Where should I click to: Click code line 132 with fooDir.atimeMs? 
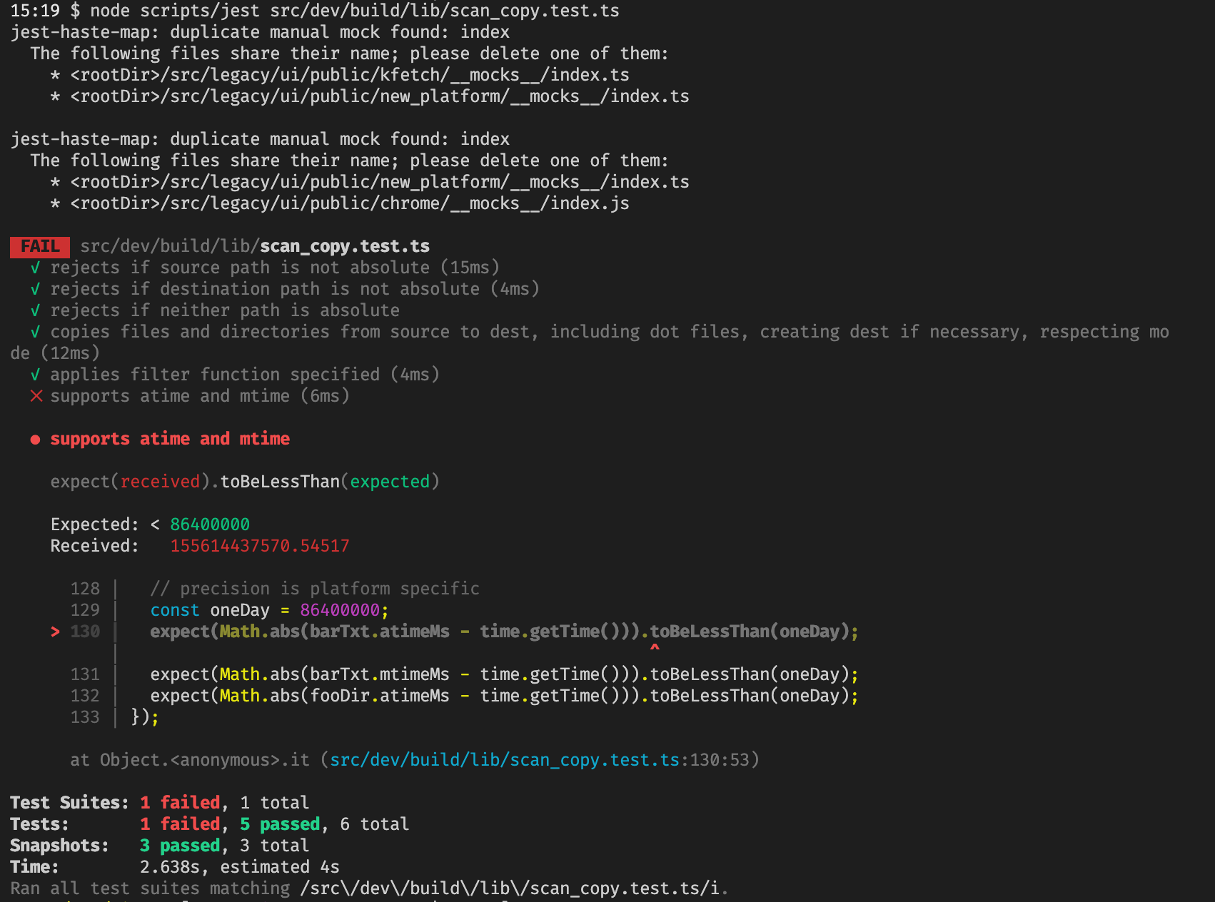point(504,696)
